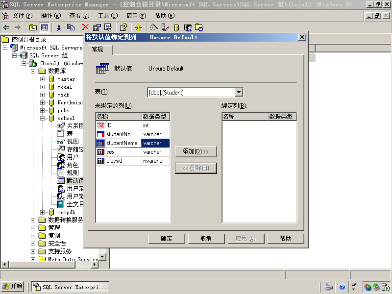Expand the msdb database node
The image size is (392, 294).
[42, 95]
